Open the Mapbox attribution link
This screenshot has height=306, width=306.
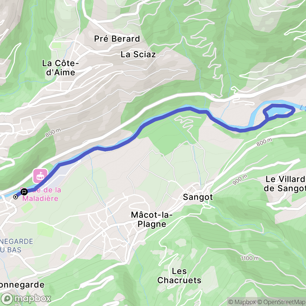tap(242, 302)
